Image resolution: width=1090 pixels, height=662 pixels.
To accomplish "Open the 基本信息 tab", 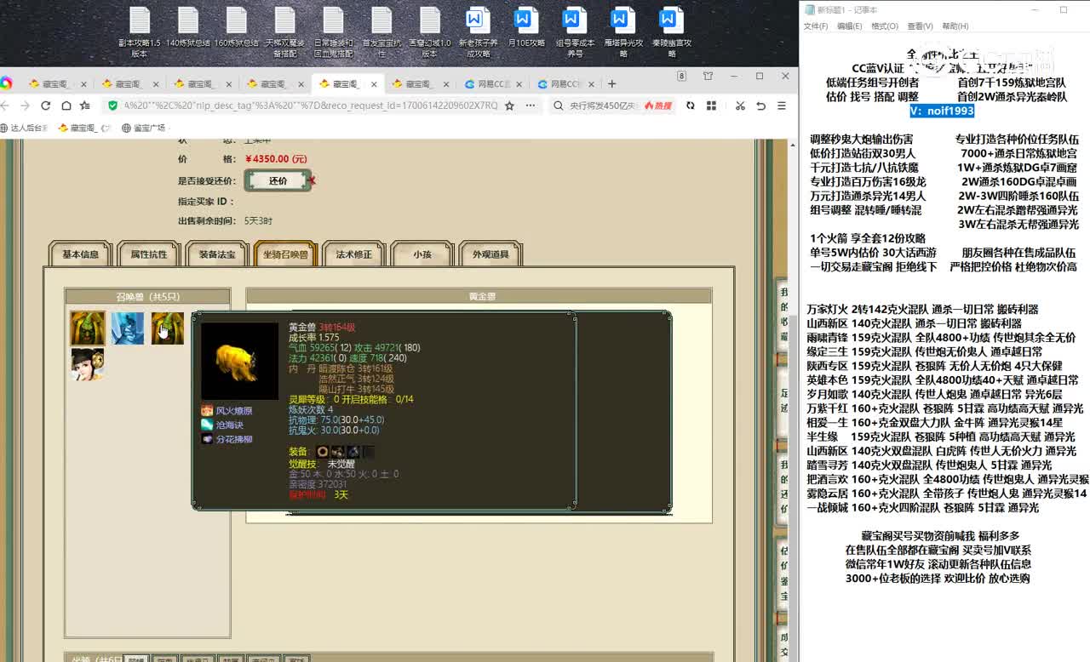I will coord(80,254).
